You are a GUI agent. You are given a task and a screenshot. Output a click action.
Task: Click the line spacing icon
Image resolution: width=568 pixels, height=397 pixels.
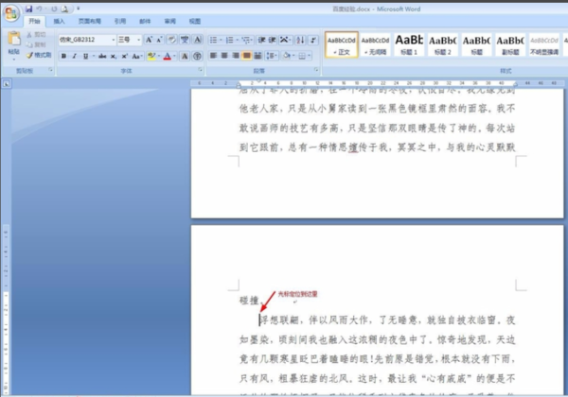pos(270,56)
